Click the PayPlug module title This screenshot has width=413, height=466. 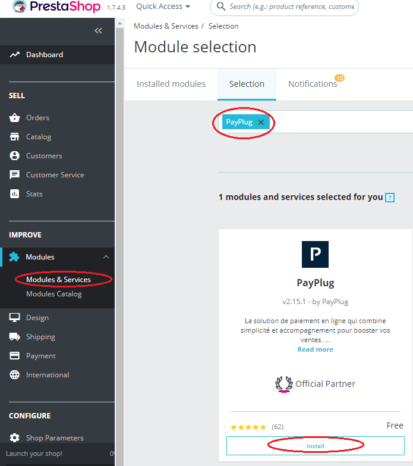316,283
